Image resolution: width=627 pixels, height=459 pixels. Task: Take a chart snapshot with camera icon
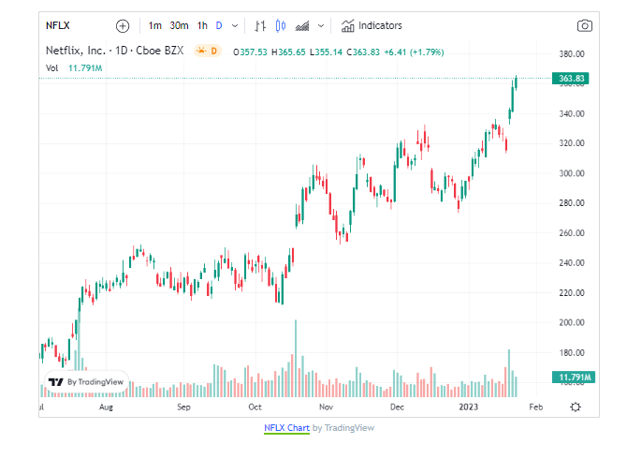(x=585, y=26)
